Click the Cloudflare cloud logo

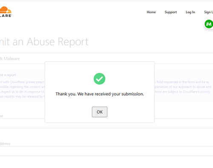(6, 11)
